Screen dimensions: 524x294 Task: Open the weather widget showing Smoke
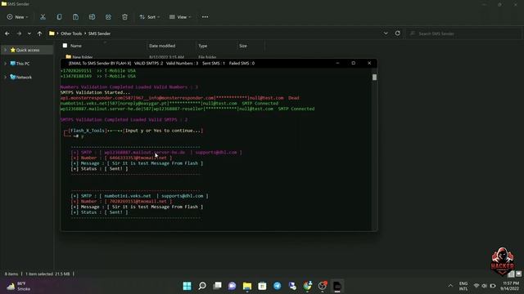click(x=18, y=286)
